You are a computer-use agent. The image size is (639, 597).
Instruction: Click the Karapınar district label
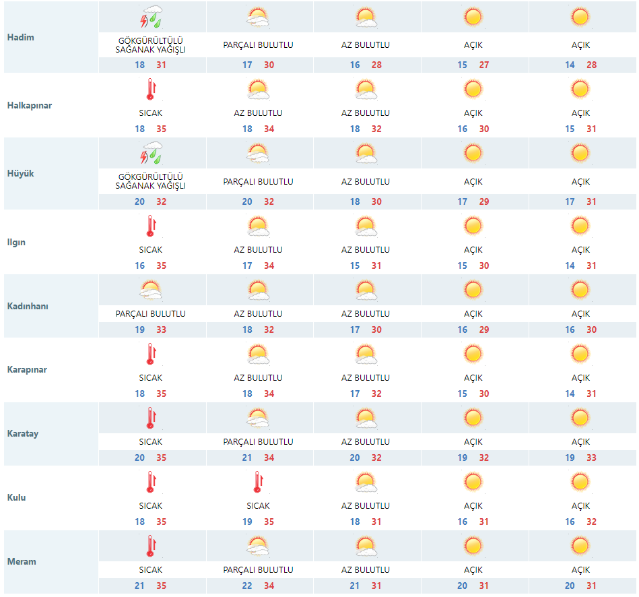pos(27,370)
